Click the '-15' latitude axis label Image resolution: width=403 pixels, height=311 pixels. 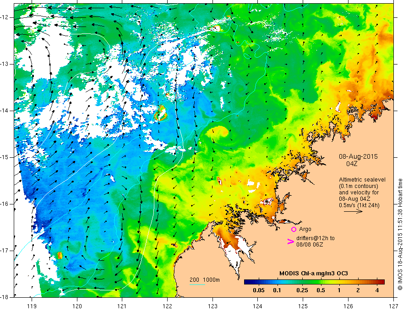click(5, 157)
